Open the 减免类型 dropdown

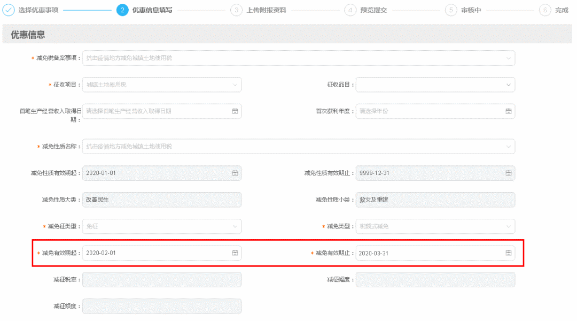click(x=508, y=226)
